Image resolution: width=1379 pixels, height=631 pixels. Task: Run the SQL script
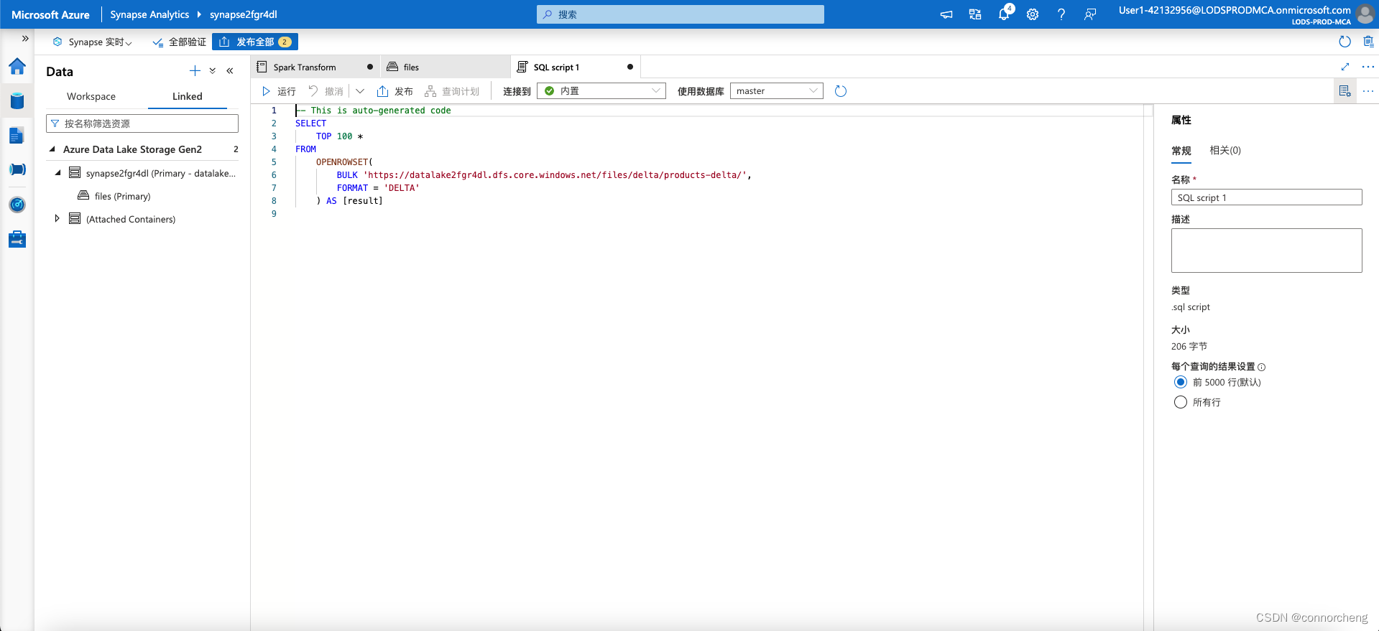279,91
